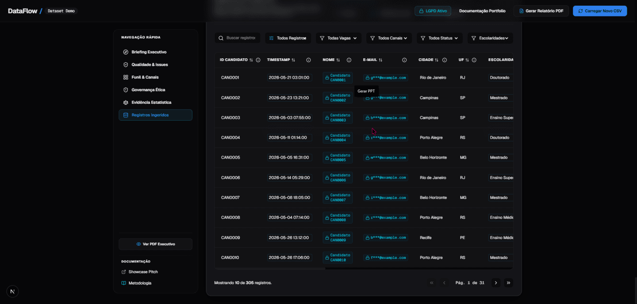The image size is (637, 304).
Task: Click the first page double arrow
Action: [x=432, y=283]
